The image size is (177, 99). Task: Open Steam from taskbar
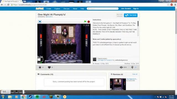coord(30,97)
